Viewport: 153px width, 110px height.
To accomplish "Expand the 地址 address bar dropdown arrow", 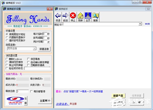I will pos(140,24).
